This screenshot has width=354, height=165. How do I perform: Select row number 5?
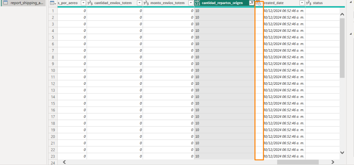(53, 37)
